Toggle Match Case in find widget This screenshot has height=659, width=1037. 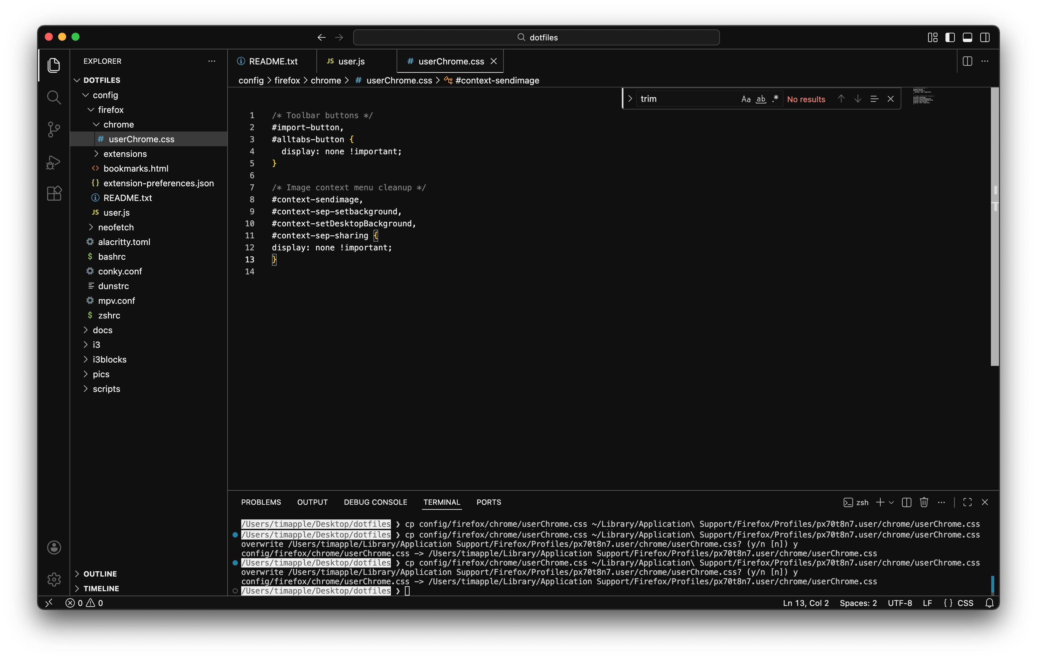[x=746, y=99]
